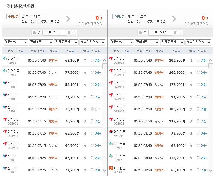Open return 출발시간대별 time filter dropdown

point(198,42)
